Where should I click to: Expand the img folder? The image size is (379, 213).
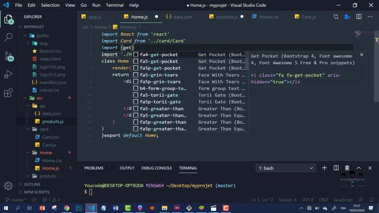(28, 43)
